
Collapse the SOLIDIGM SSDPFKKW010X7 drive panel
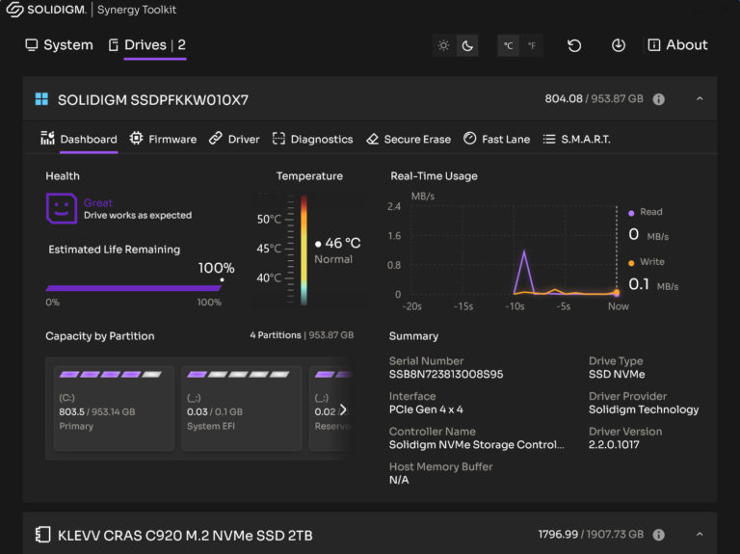click(700, 99)
